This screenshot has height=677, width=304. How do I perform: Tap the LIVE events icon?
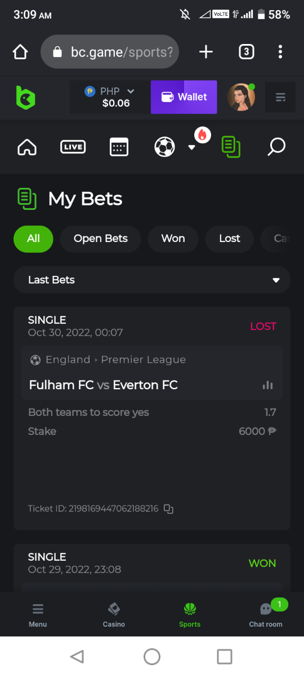73,147
